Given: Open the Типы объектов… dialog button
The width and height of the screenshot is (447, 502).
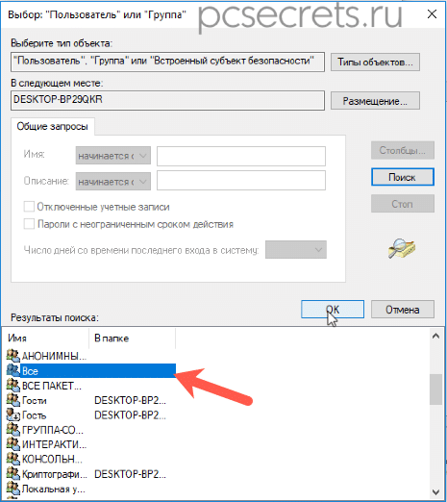Looking at the screenshot, I should (375, 62).
